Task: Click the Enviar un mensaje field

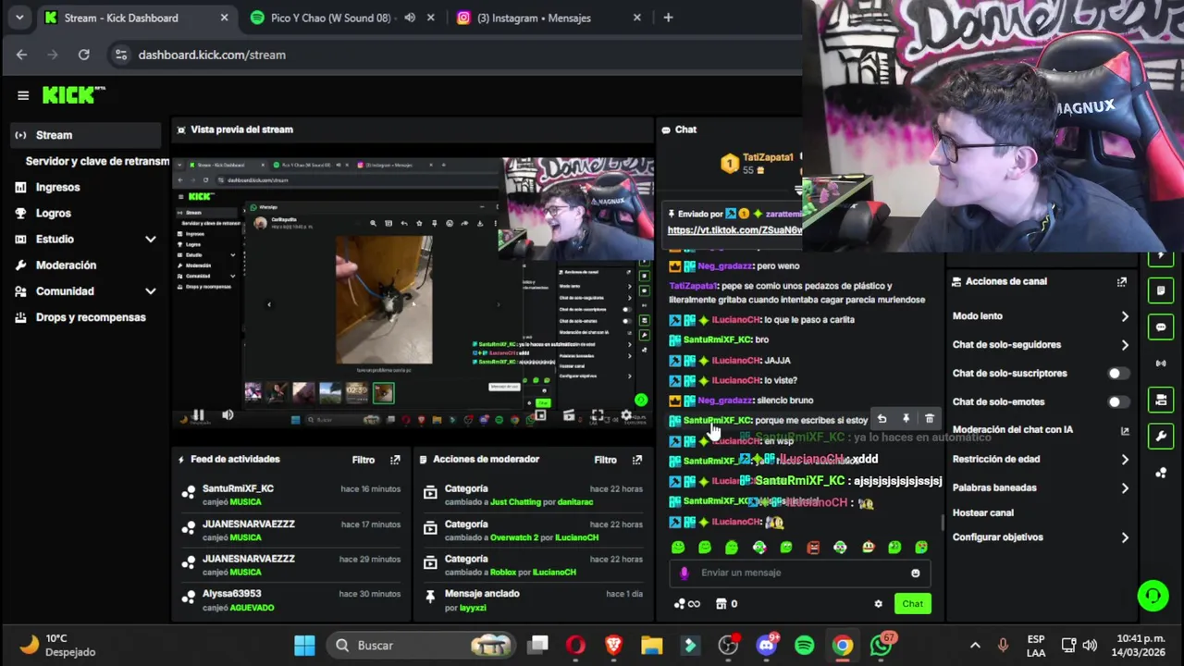Action: coord(800,573)
